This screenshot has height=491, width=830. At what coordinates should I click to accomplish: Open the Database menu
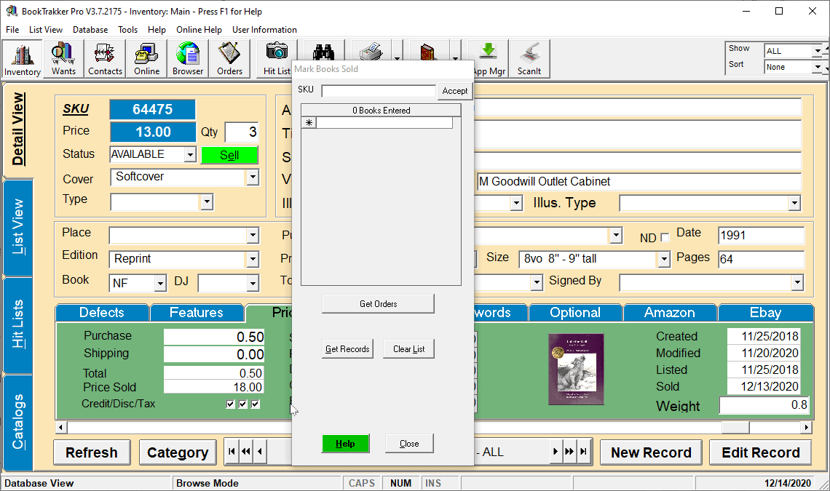pos(90,30)
